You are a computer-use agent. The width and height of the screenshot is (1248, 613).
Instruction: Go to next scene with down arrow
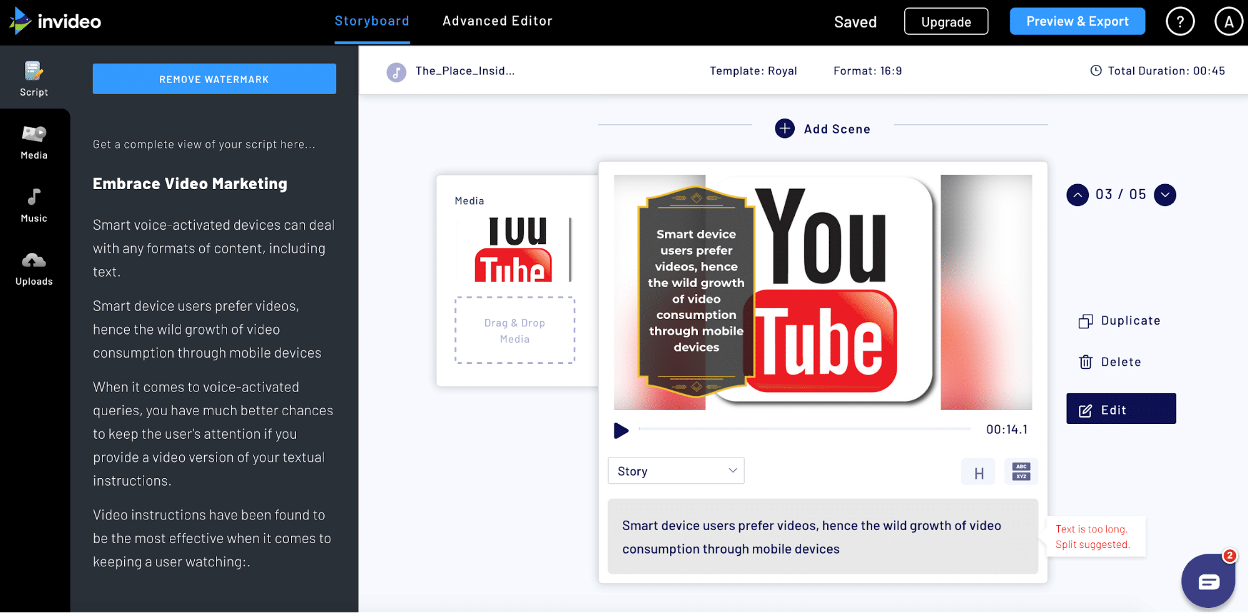(x=1165, y=195)
